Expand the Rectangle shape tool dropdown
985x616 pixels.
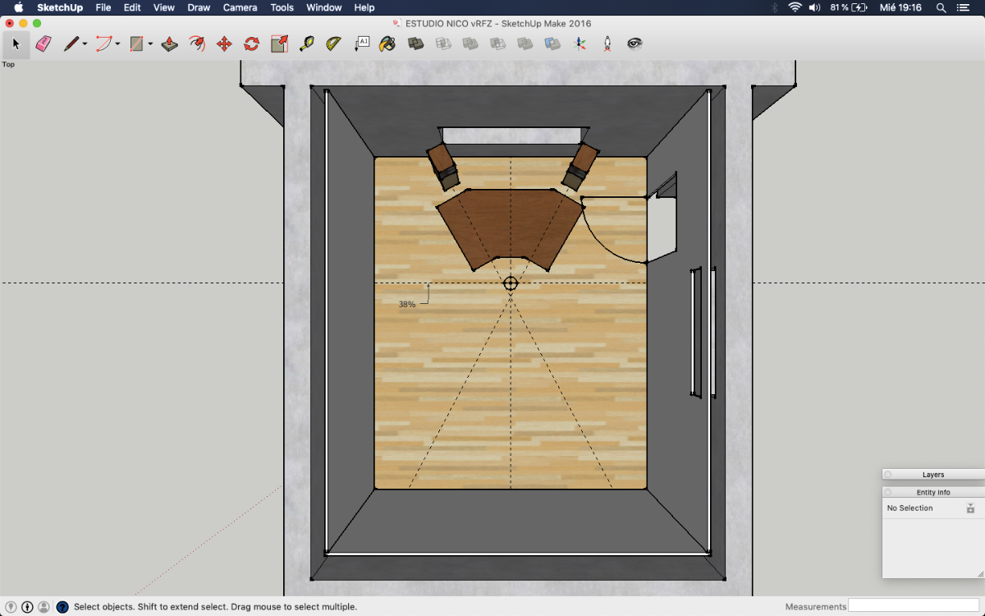[x=150, y=44]
